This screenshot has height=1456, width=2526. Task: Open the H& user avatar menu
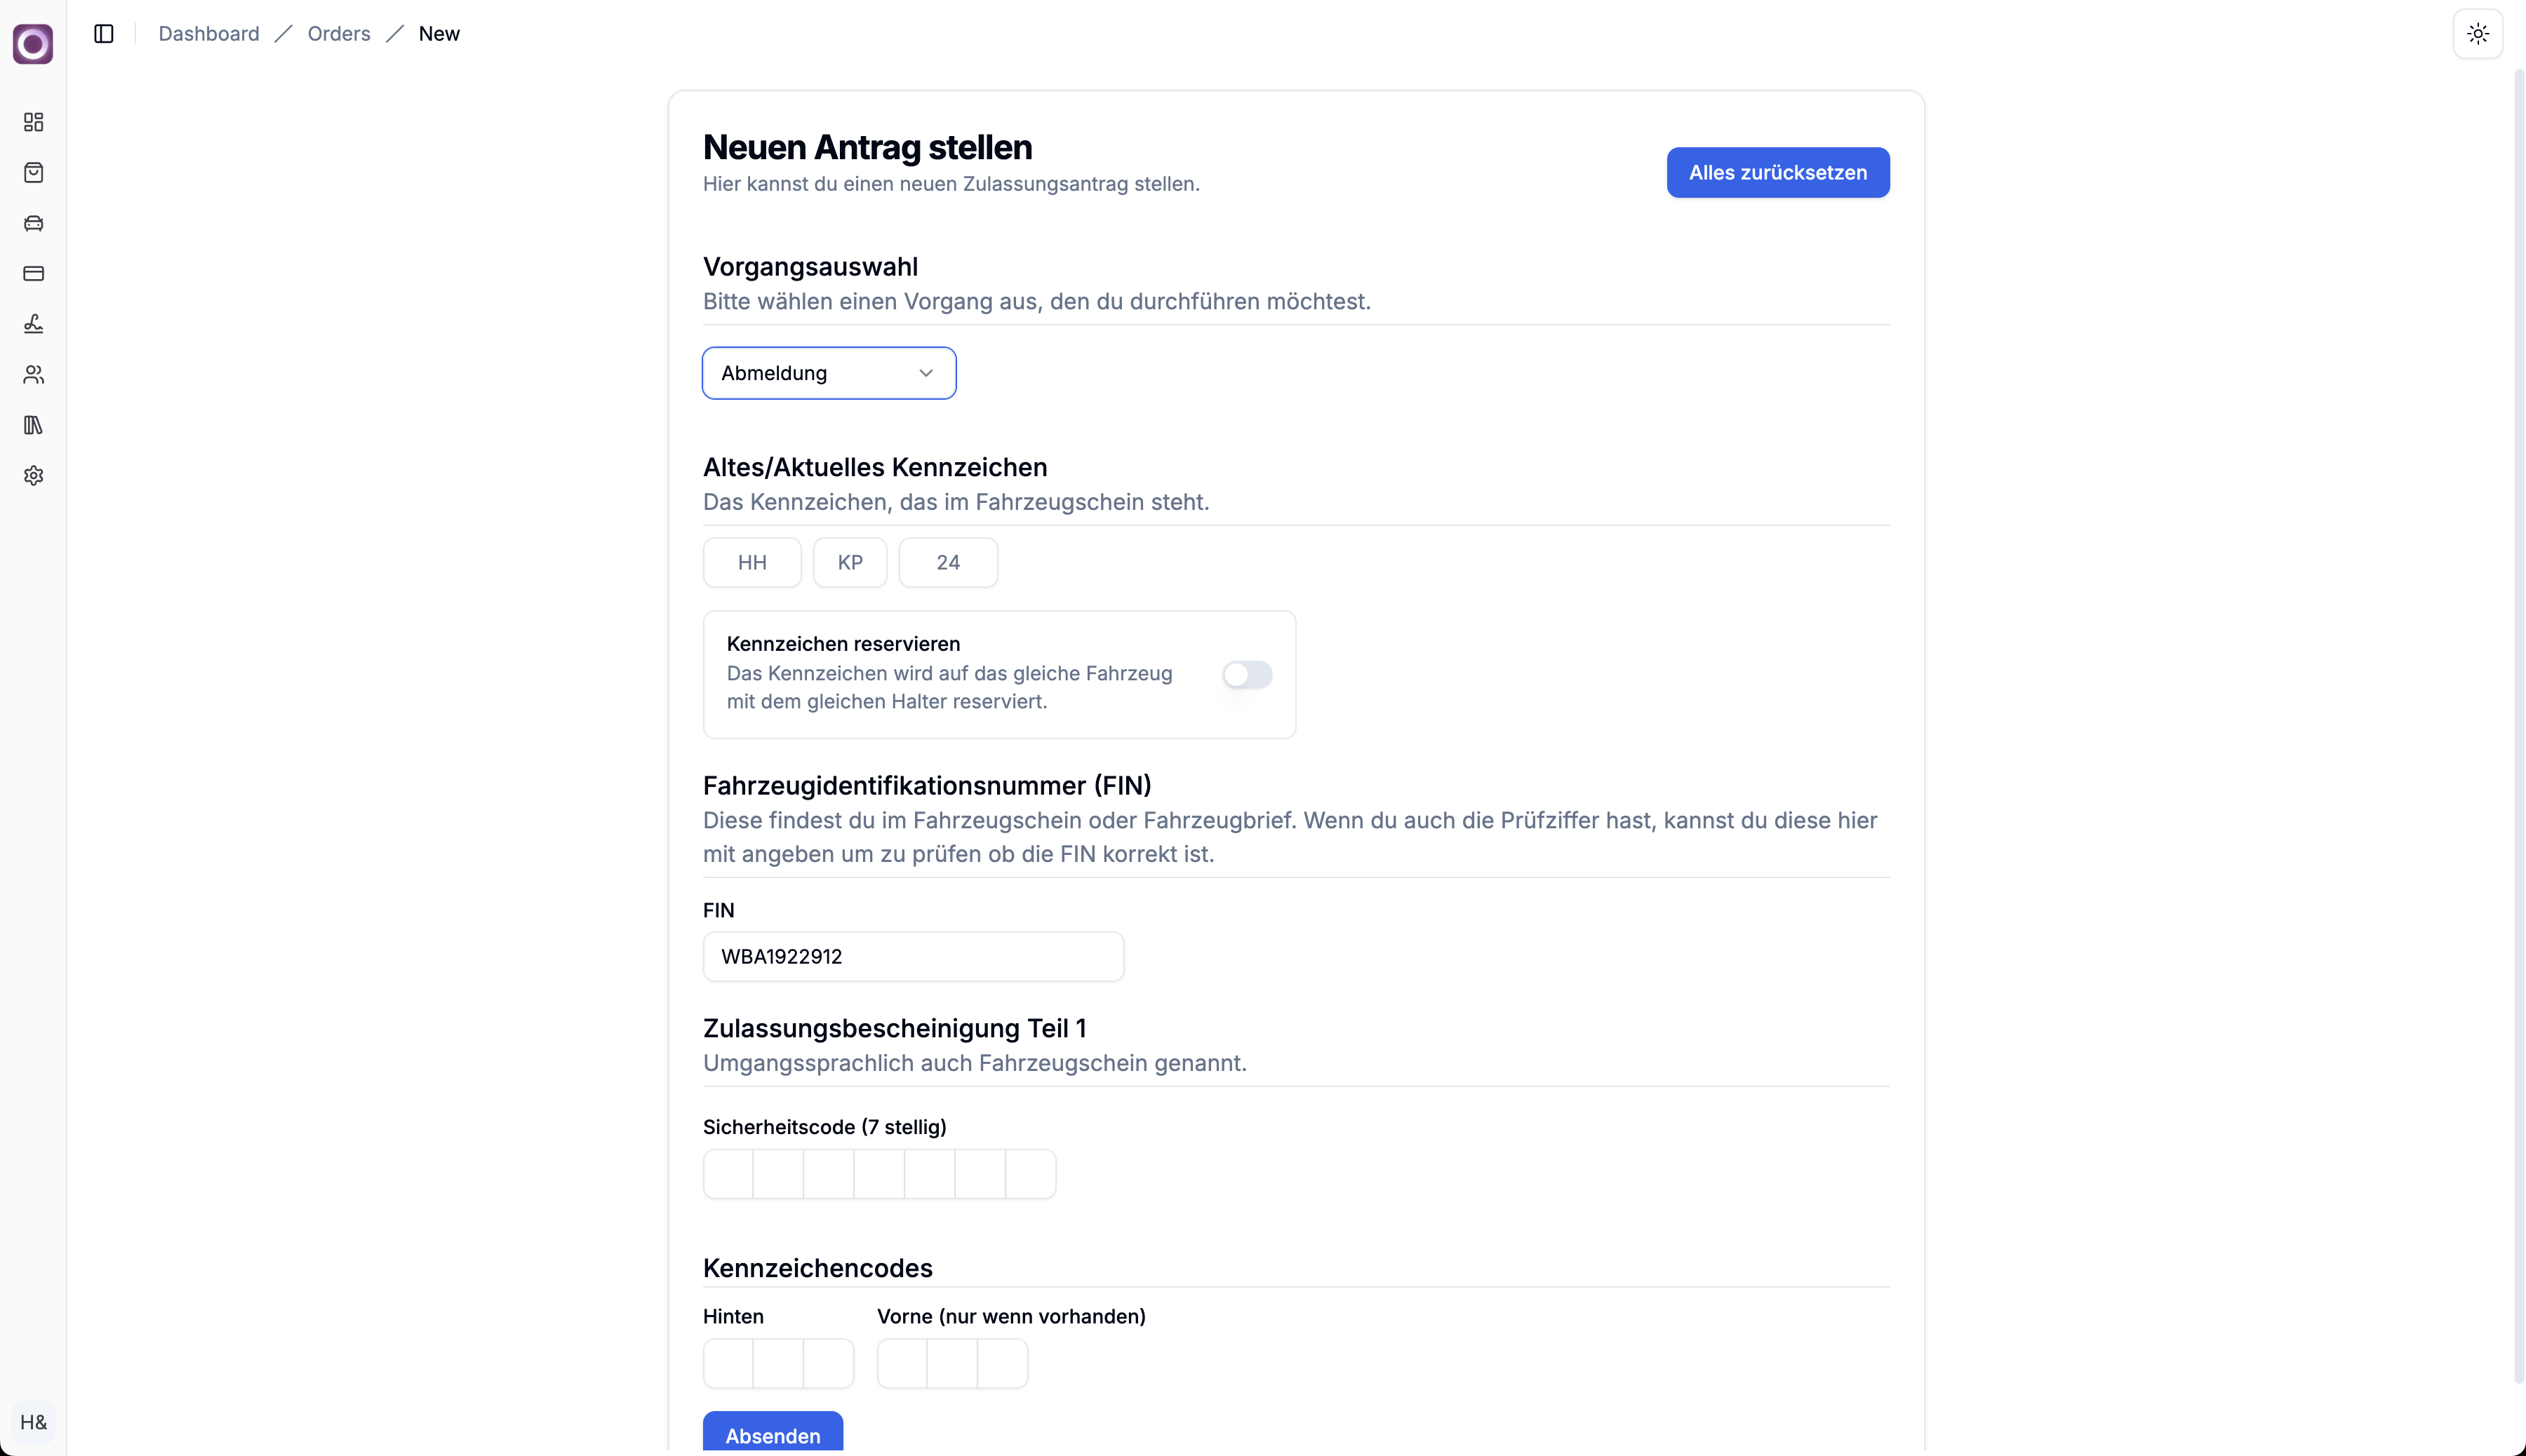pos(33,1422)
